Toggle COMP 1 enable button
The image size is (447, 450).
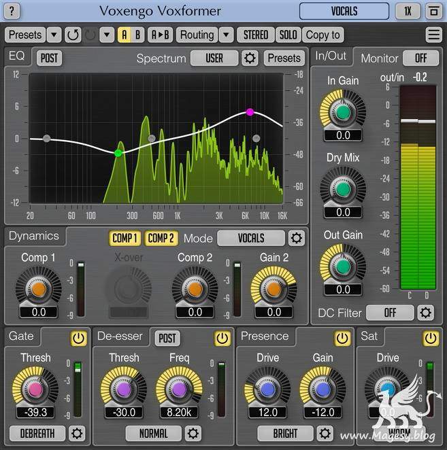click(125, 238)
